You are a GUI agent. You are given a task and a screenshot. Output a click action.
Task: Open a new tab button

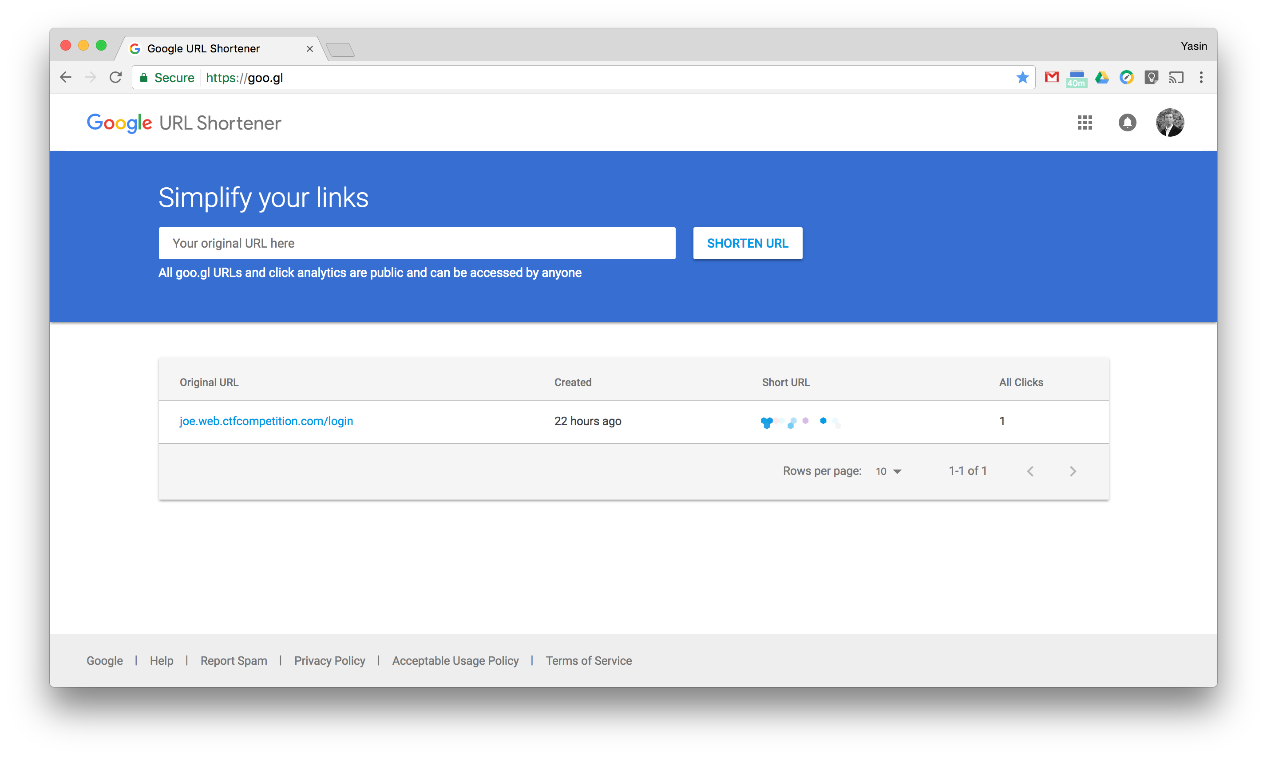(340, 50)
